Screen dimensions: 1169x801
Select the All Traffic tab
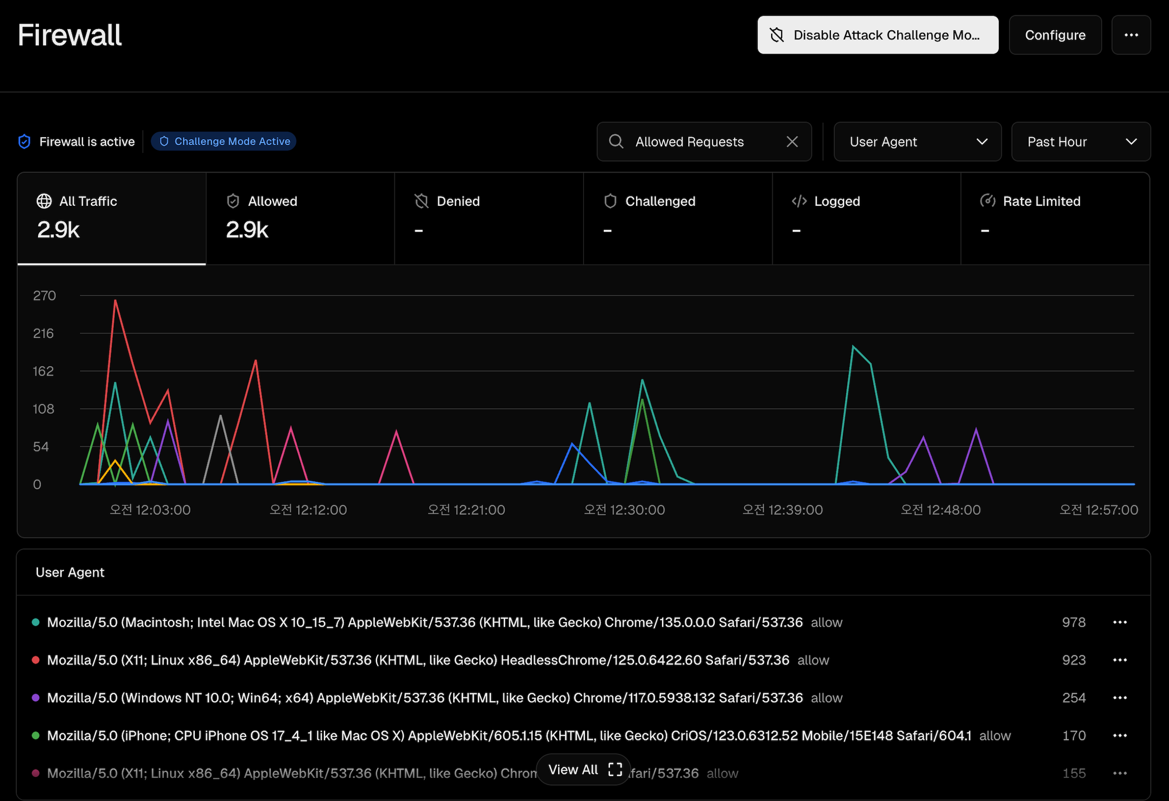click(112, 219)
